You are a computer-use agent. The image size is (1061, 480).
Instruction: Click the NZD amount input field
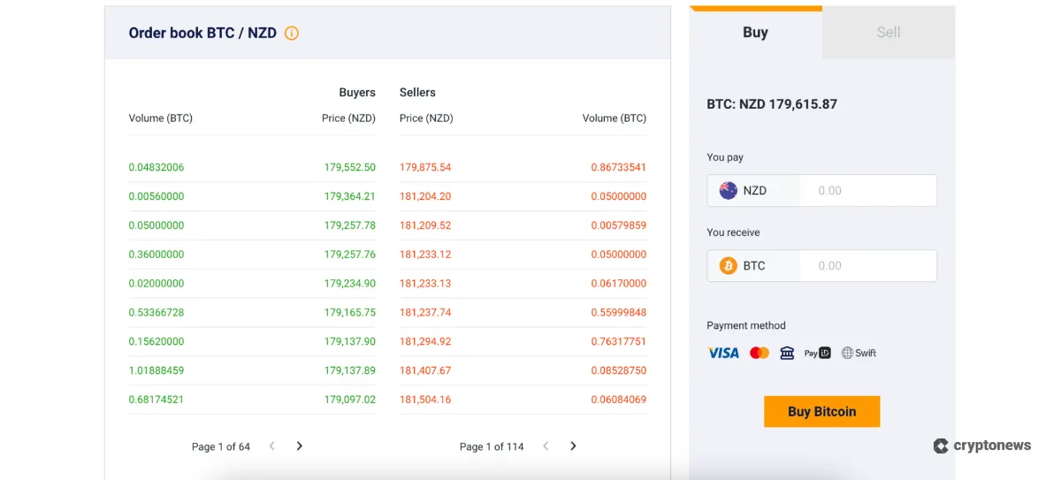coord(867,190)
